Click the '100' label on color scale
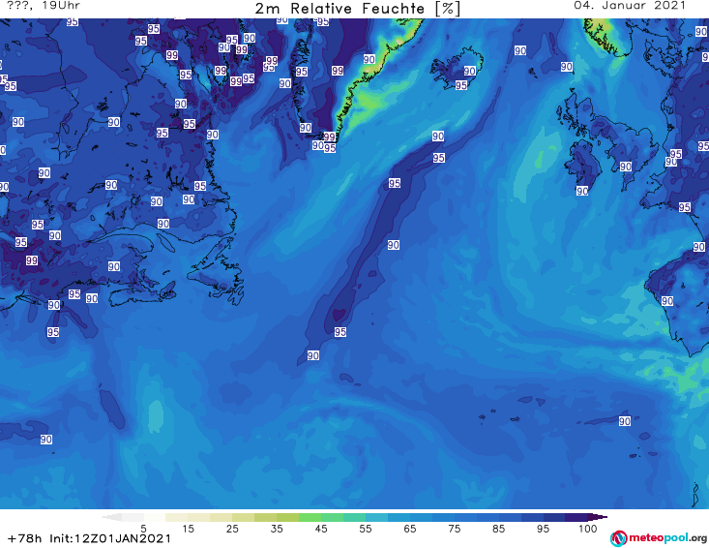Screen dimensions: 709x548 587,528
